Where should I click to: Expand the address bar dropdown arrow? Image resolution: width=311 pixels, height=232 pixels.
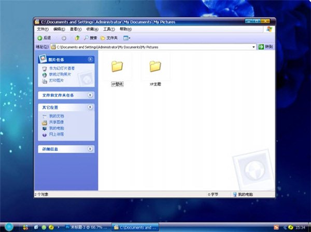click(x=253, y=47)
